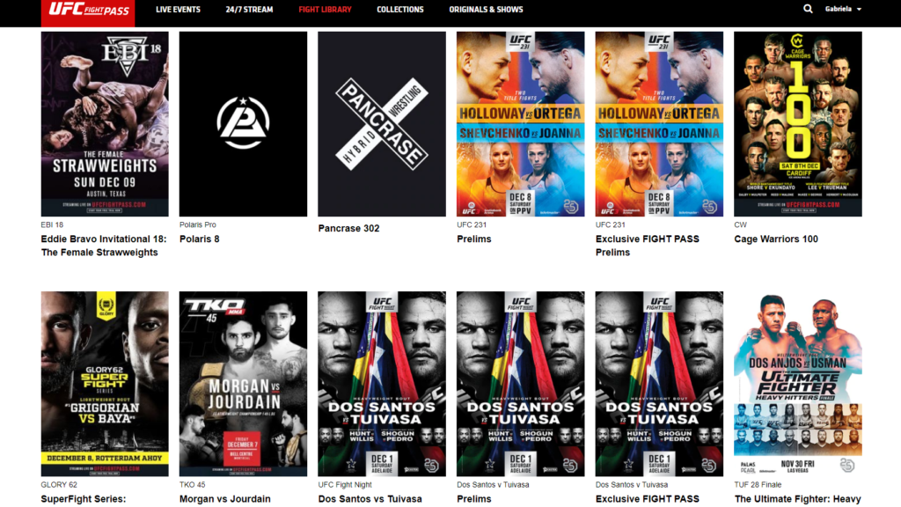Image resolution: width=901 pixels, height=507 pixels.
Task: Open UFC 231 Exclusive FIGHT PASS Prelims link
Action: click(x=647, y=246)
